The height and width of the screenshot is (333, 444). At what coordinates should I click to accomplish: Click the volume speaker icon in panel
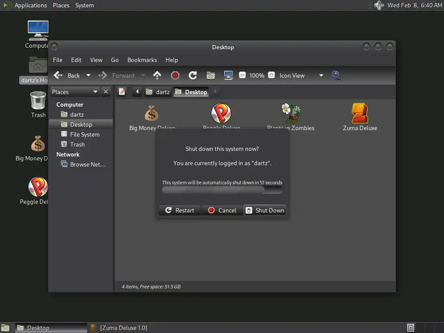tap(379, 5)
